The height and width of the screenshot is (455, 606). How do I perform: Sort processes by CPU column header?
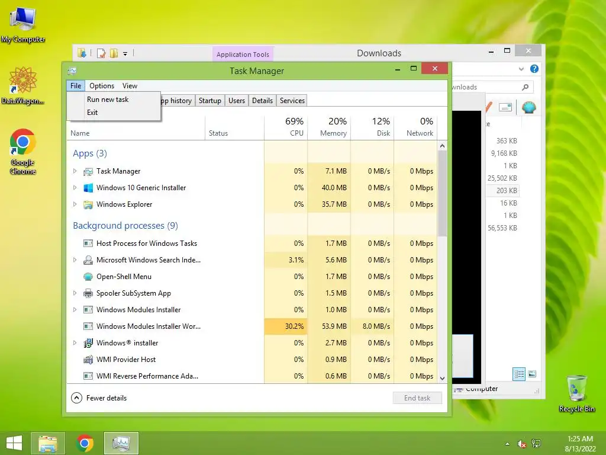[x=286, y=127]
